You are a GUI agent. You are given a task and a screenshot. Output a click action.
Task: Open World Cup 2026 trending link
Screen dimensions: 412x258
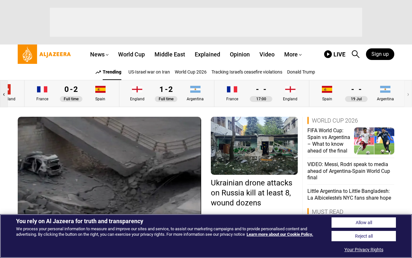(191, 72)
